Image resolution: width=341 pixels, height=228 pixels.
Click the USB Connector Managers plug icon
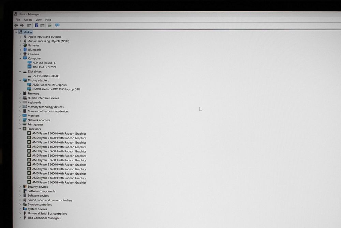(x=25, y=218)
